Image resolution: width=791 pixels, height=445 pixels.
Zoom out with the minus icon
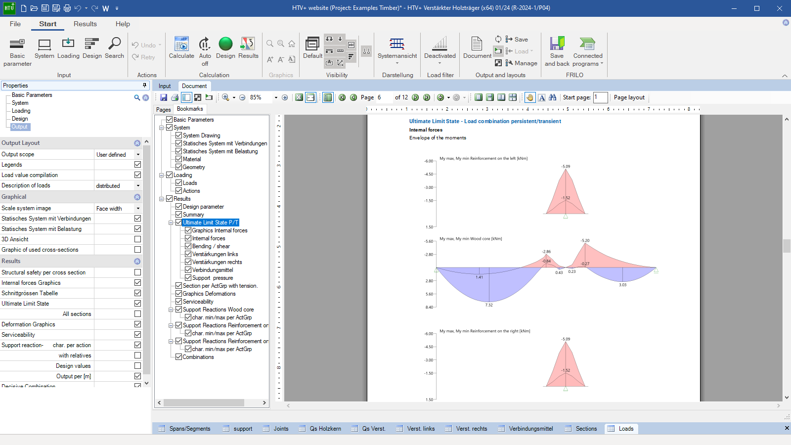242,97
